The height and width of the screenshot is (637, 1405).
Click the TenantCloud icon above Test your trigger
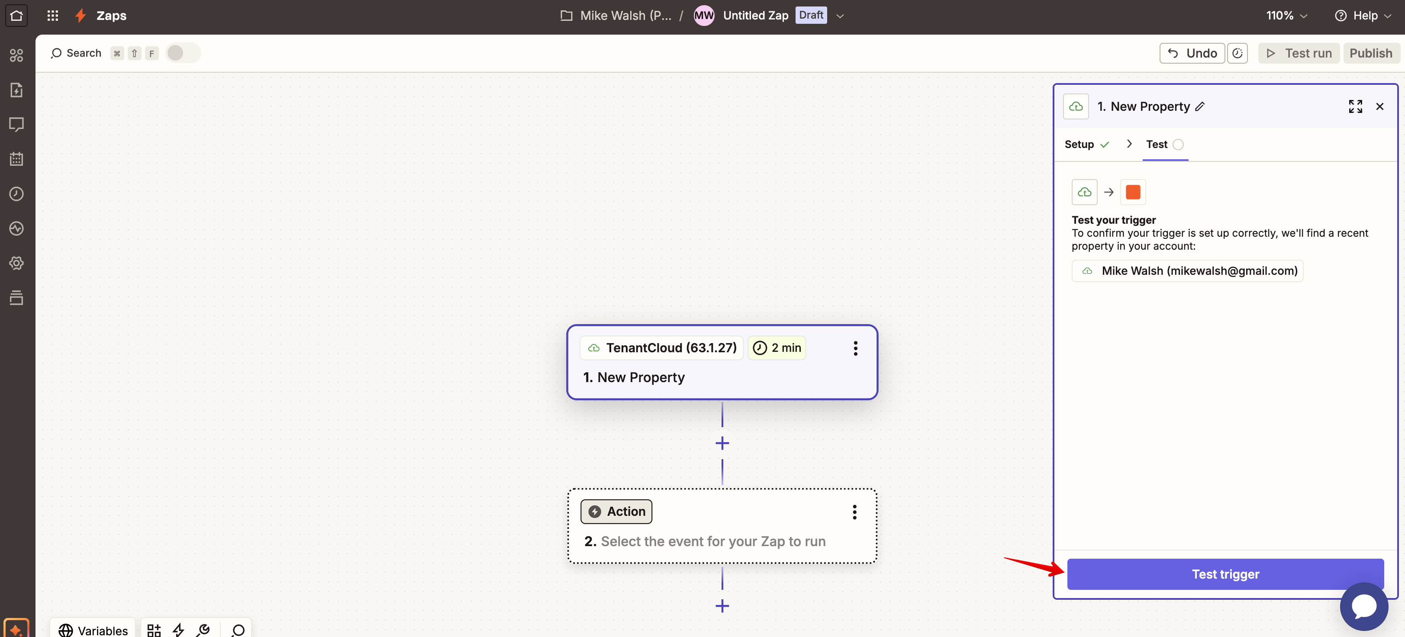tap(1084, 192)
